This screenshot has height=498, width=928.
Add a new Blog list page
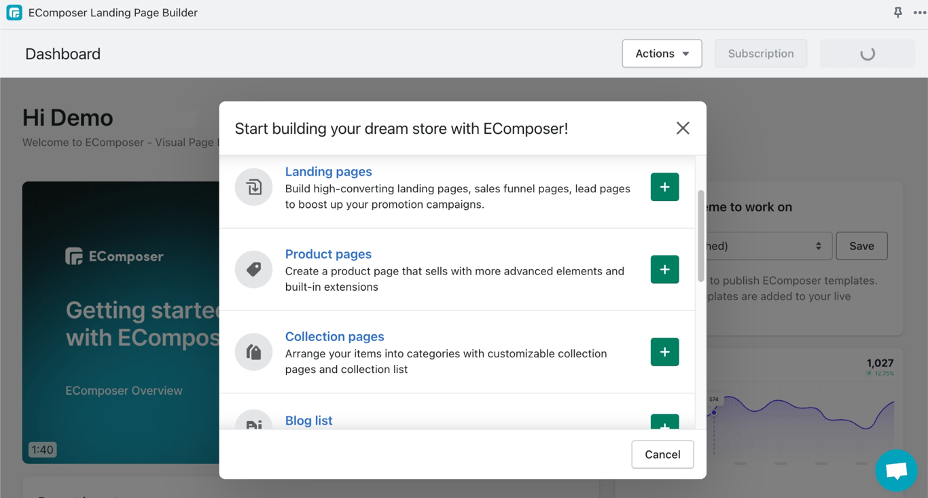pos(664,423)
